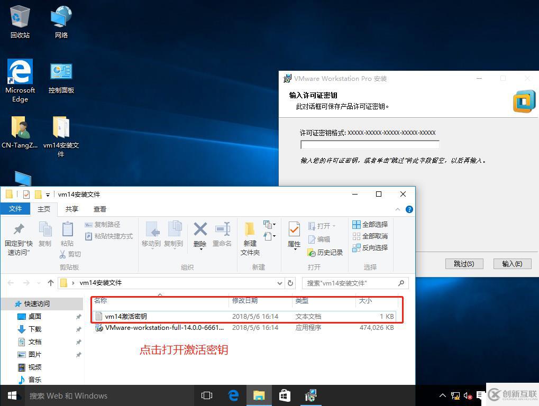Expand the 属性 (Properties) dropdown
Image resolution: width=539 pixels, height=406 pixels.
[x=294, y=248]
